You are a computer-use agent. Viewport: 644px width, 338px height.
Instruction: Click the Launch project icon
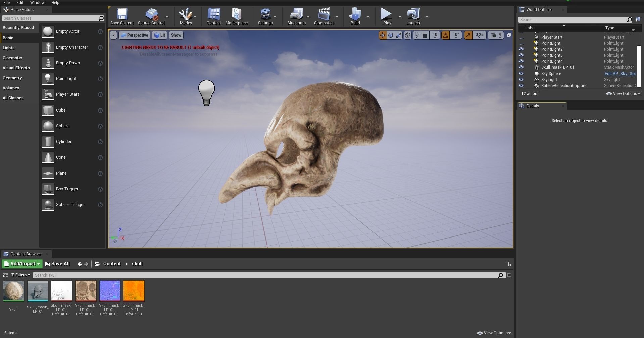413,14
